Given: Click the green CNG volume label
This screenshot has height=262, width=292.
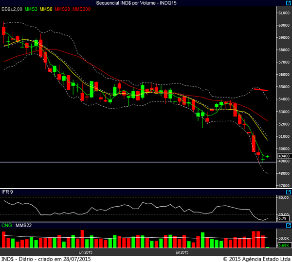Looking at the screenshot, I should pyautogui.click(x=7, y=226).
